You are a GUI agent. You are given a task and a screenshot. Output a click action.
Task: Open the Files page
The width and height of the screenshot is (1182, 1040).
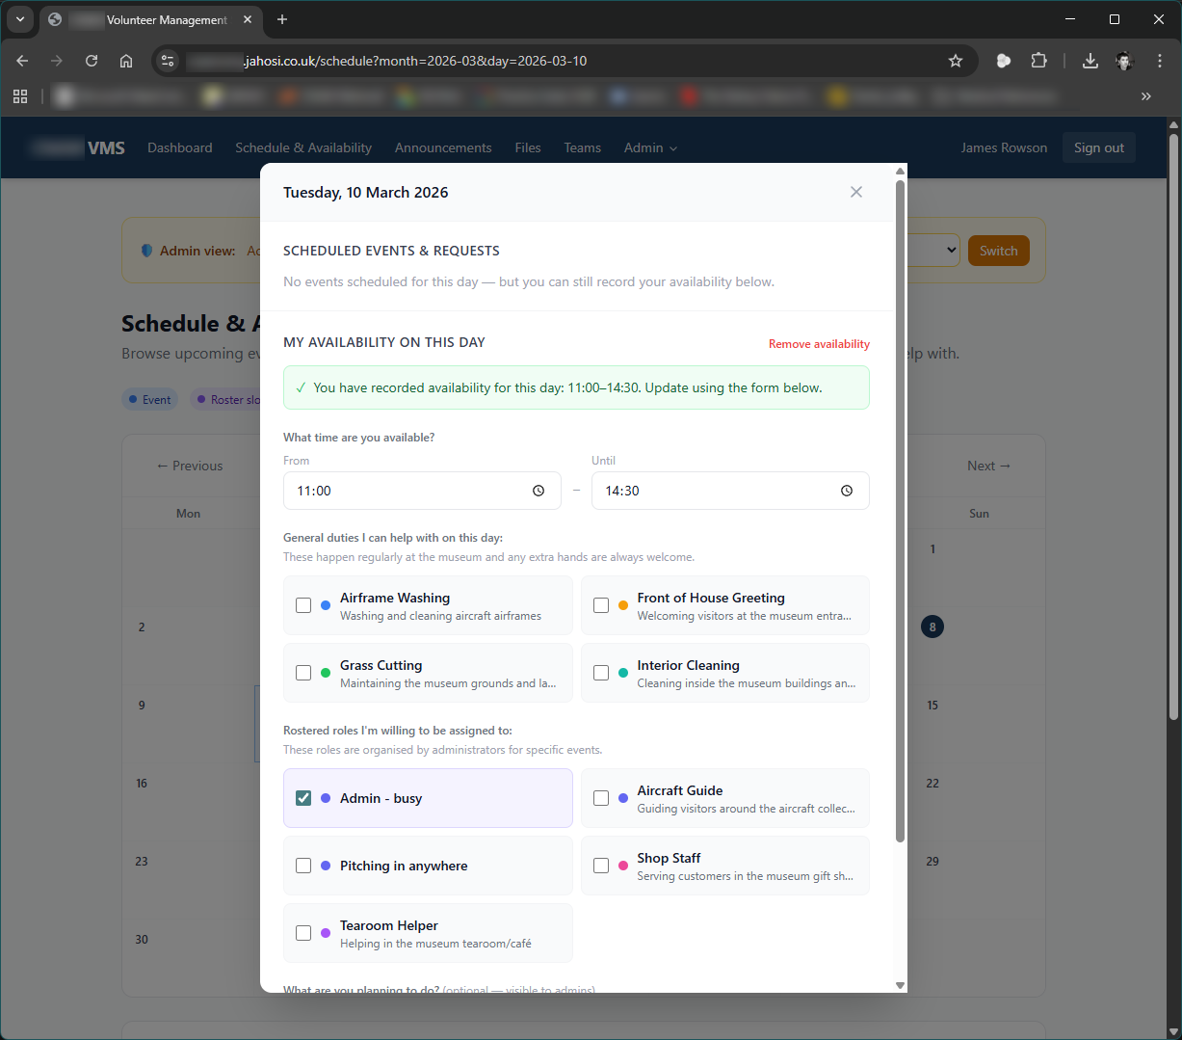pyautogui.click(x=528, y=147)
